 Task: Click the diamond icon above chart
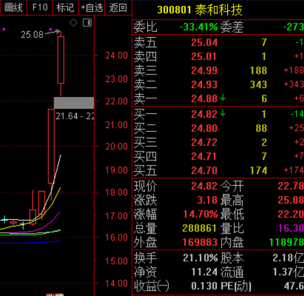pos(74,23)
